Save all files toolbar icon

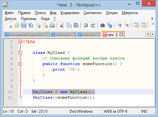(x=31, y=25)
